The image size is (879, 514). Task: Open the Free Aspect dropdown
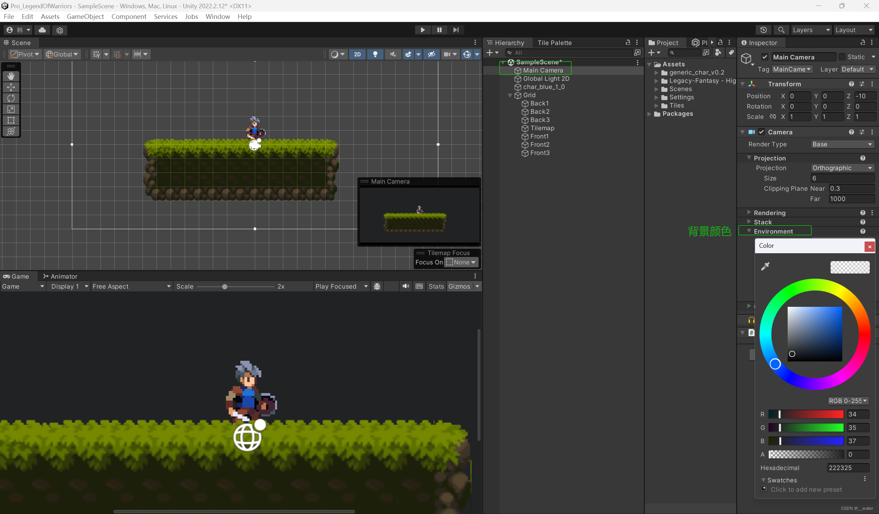click(x=131, y=286)
